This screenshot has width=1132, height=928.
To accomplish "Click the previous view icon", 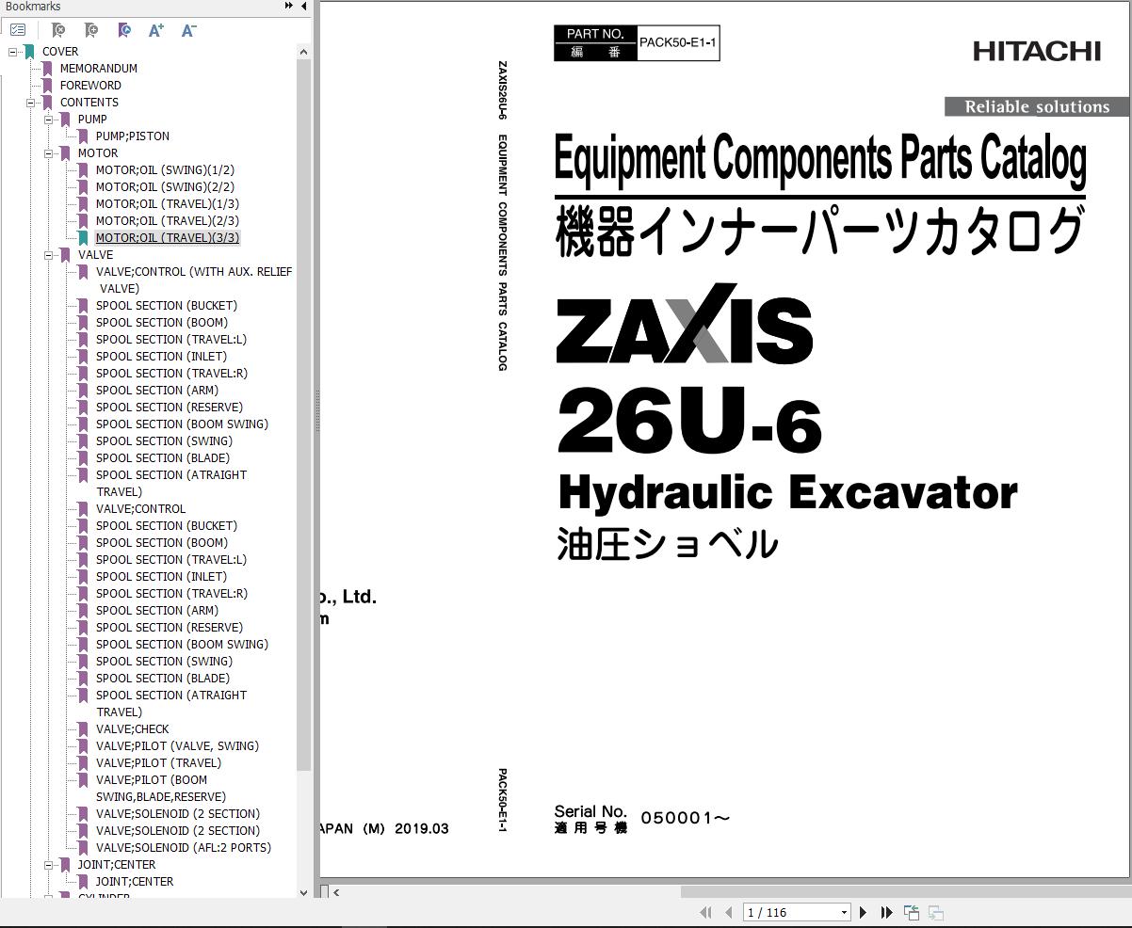I will pyautogui.click(x=912, y=912).
